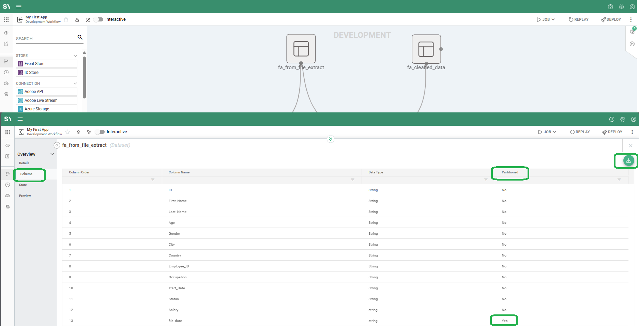Image resolution: width=639 pixels, height=326 pixels.
Task: Open the gauge monitoring icon in sidebar
Action: [x=6, y=83]
